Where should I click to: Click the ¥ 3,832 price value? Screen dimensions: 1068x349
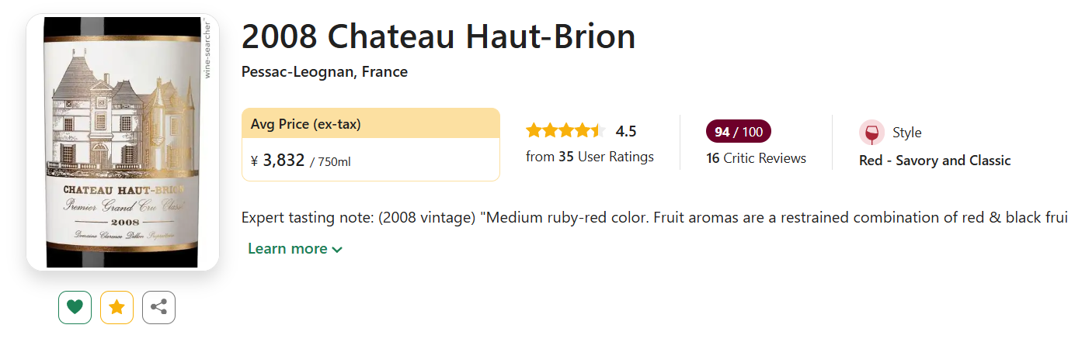tap(283, 161)
